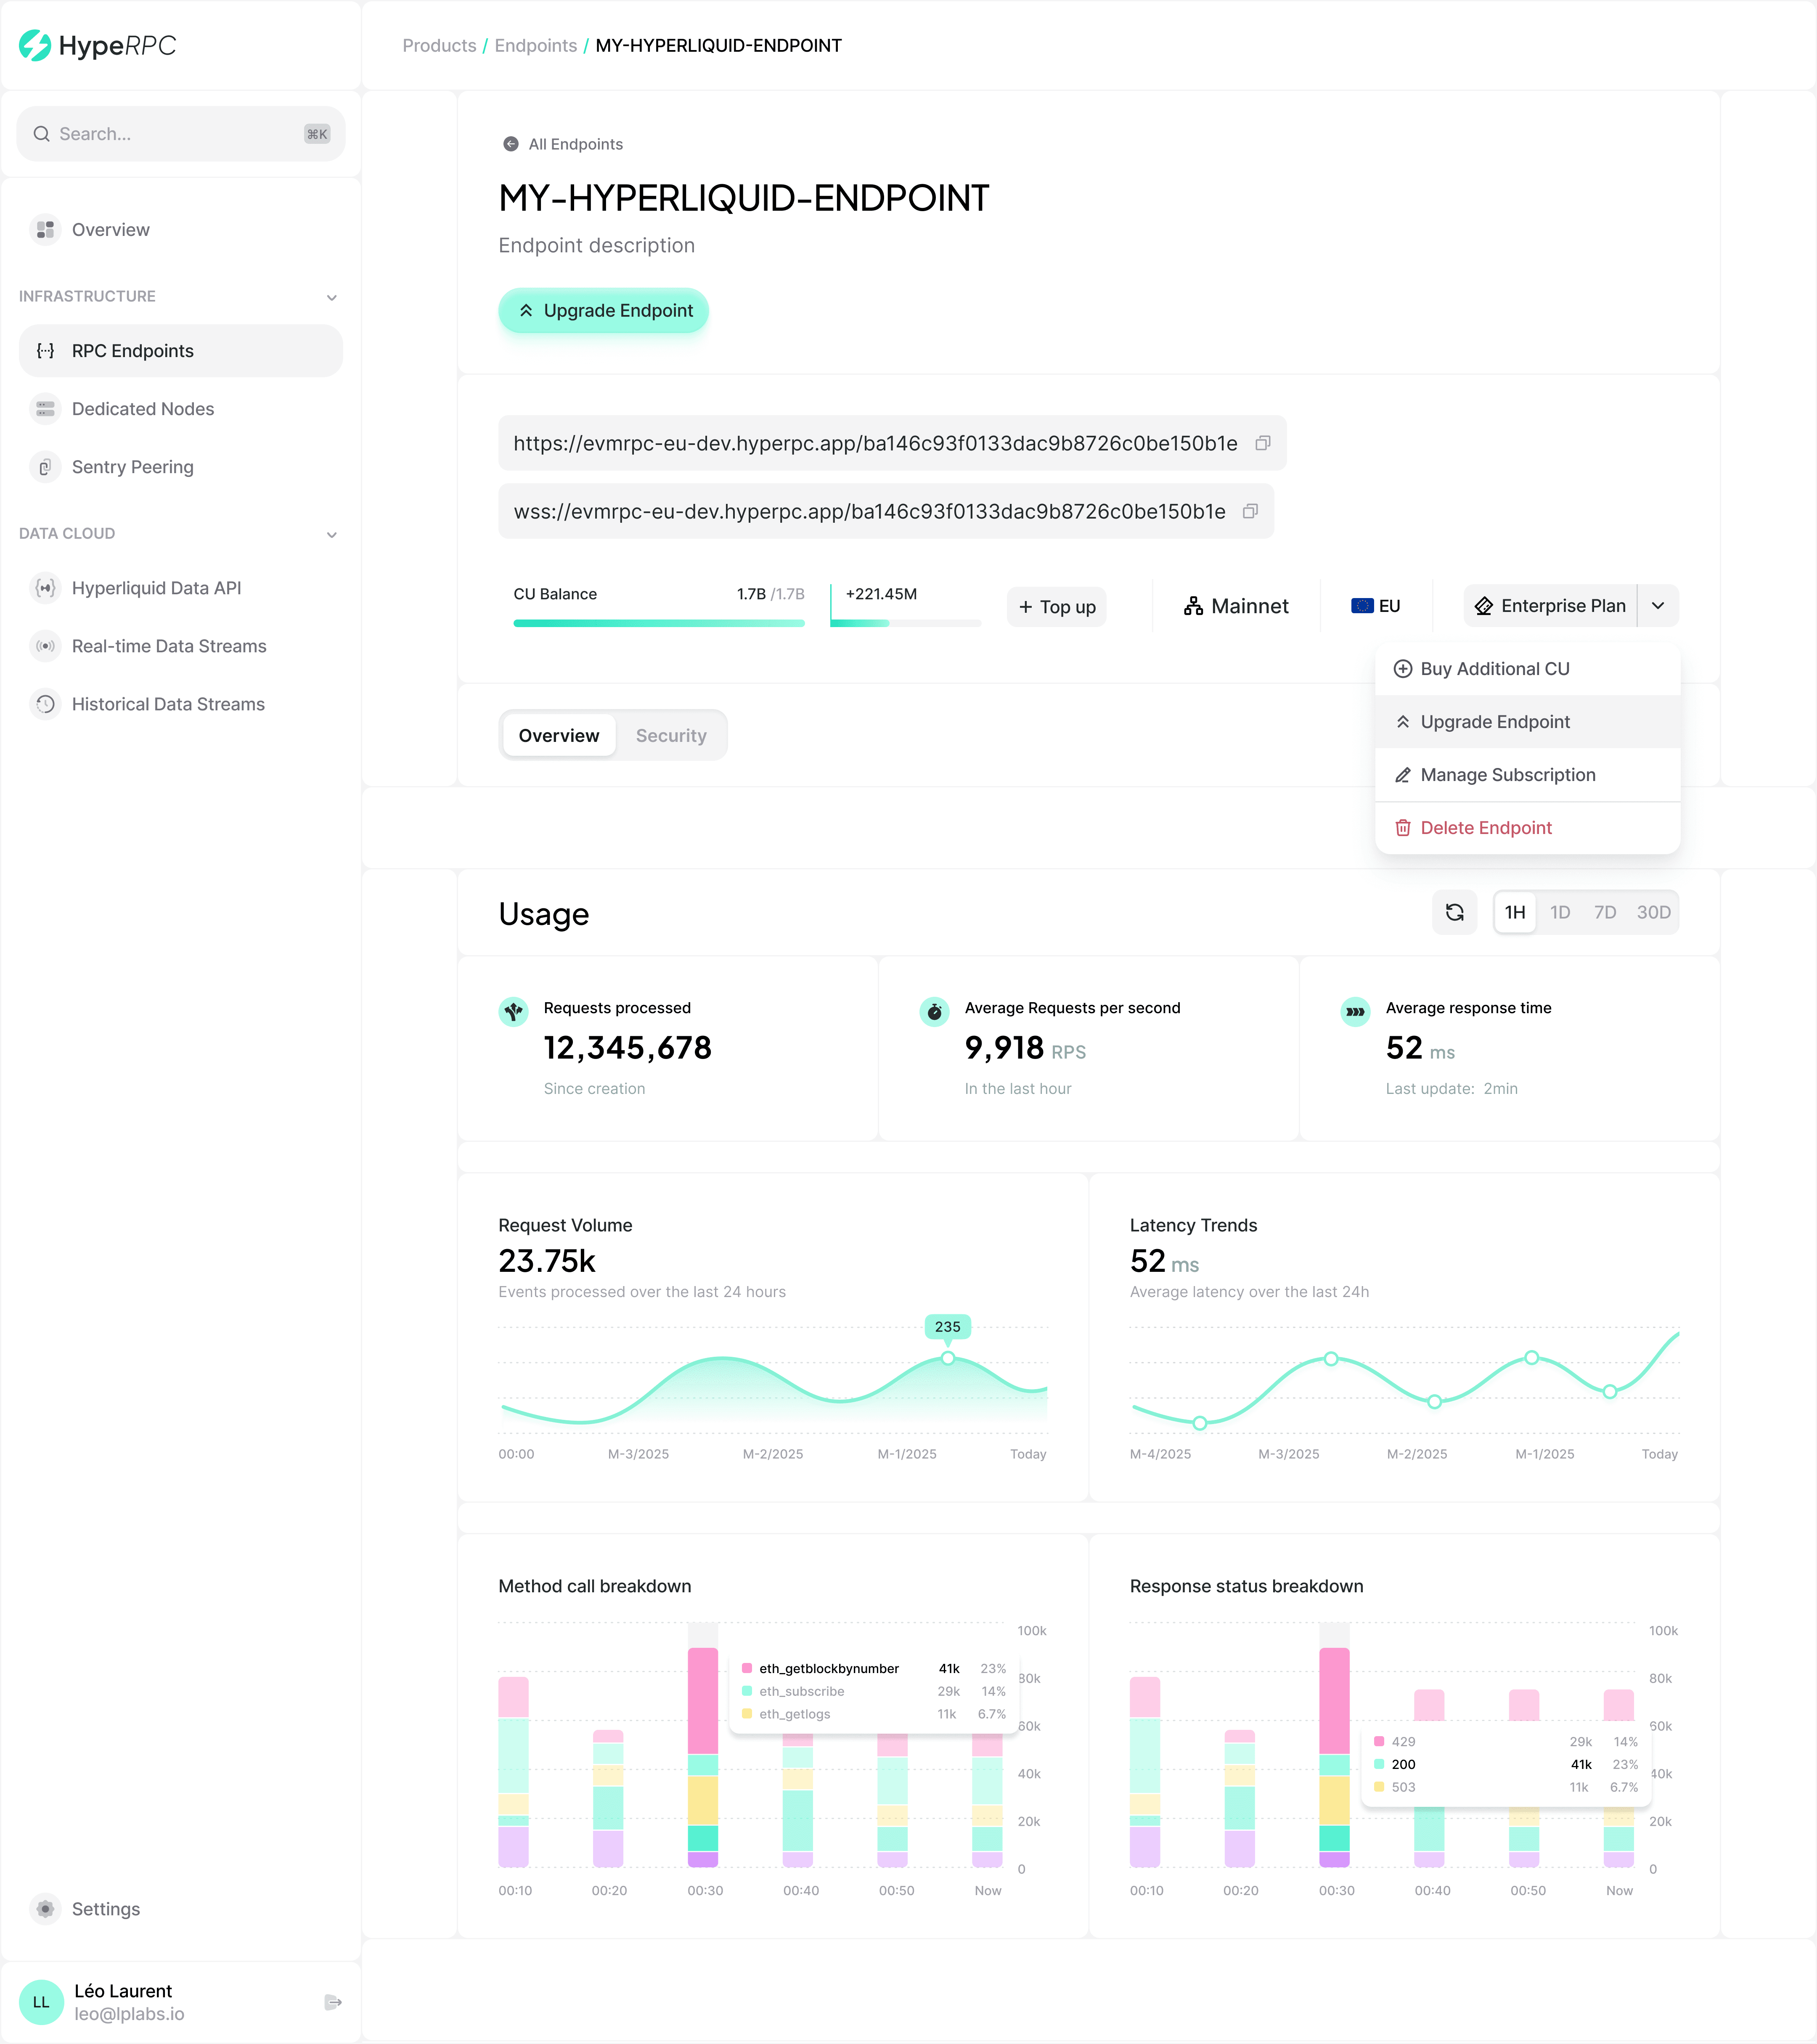Collapse the Data Cloud section

coord(332,534)
